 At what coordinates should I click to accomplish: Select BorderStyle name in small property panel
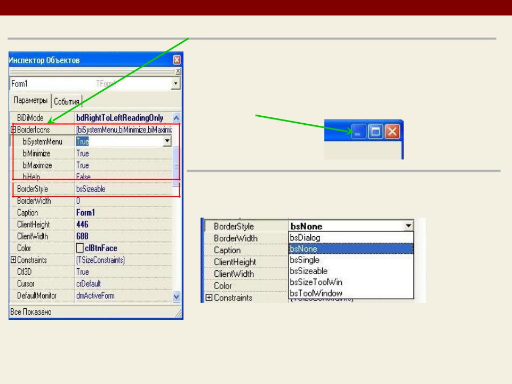click(234, 226)
